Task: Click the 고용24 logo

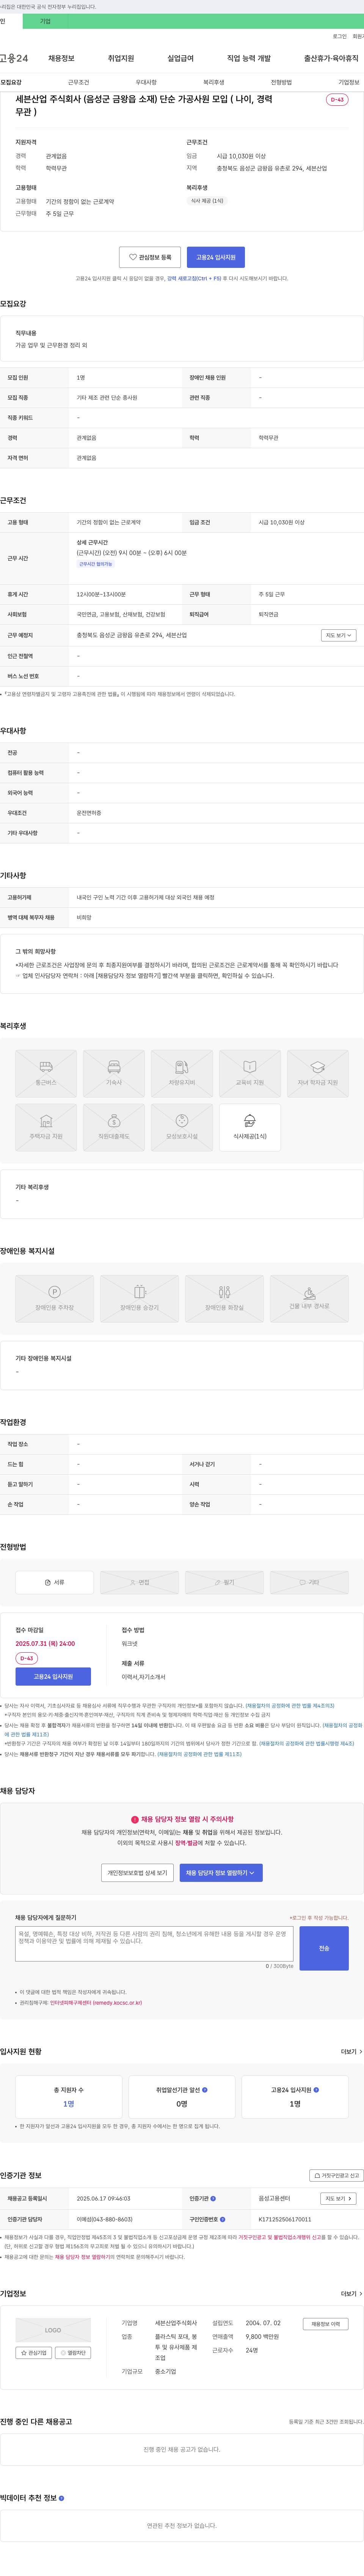Action: pyautogui.click(x=14, y=58)
